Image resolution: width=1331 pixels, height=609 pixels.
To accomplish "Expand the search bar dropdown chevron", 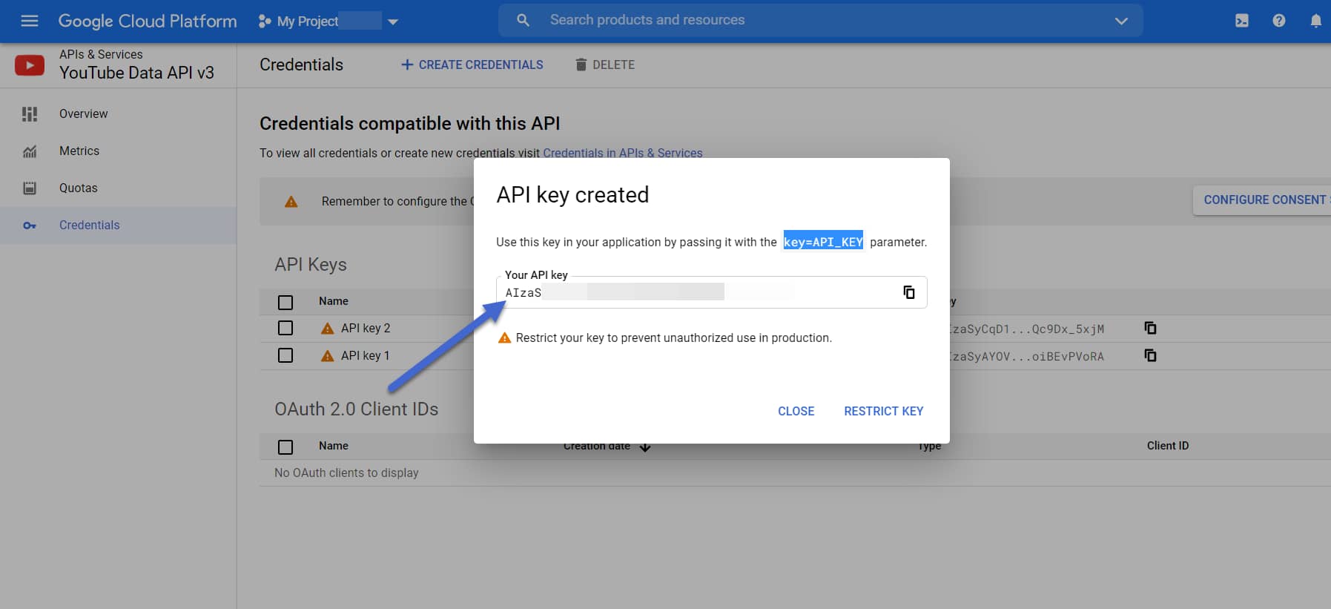I will 1121,21.
